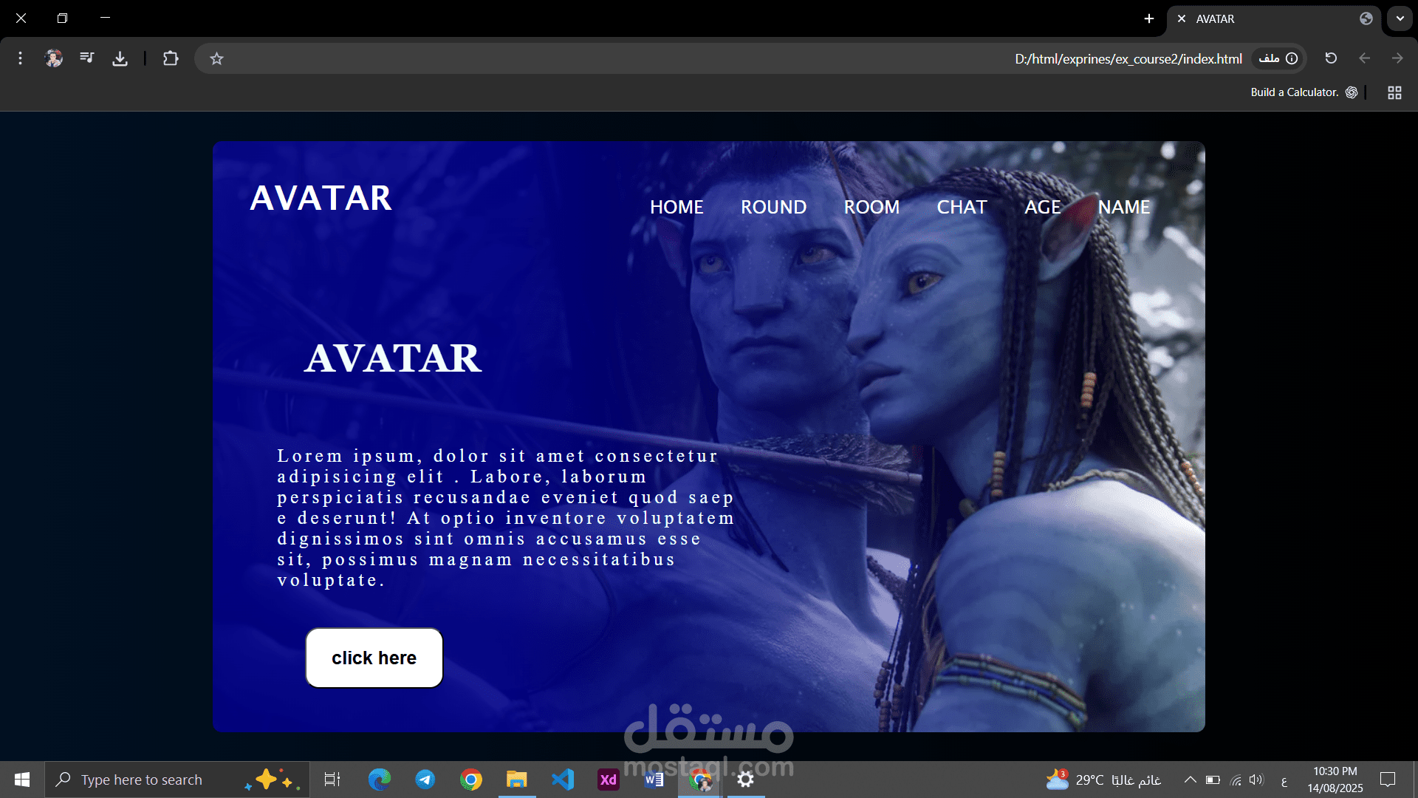Image resolution: width=1418 pixels, height=798 pixels.
Task: Open Adobe XD from the taskbar
Action: coord(608,780)
